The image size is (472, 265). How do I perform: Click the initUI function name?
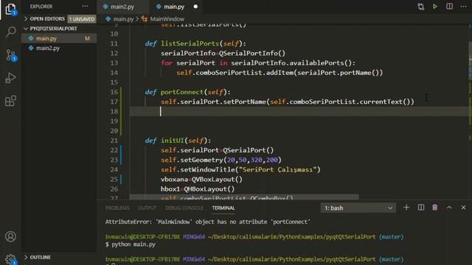click(x=172, y=141)
